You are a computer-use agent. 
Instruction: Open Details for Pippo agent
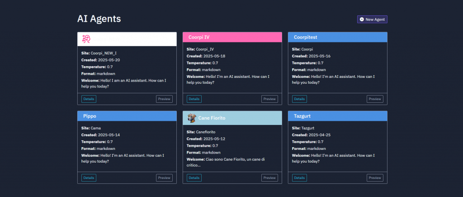coord(89,178)
